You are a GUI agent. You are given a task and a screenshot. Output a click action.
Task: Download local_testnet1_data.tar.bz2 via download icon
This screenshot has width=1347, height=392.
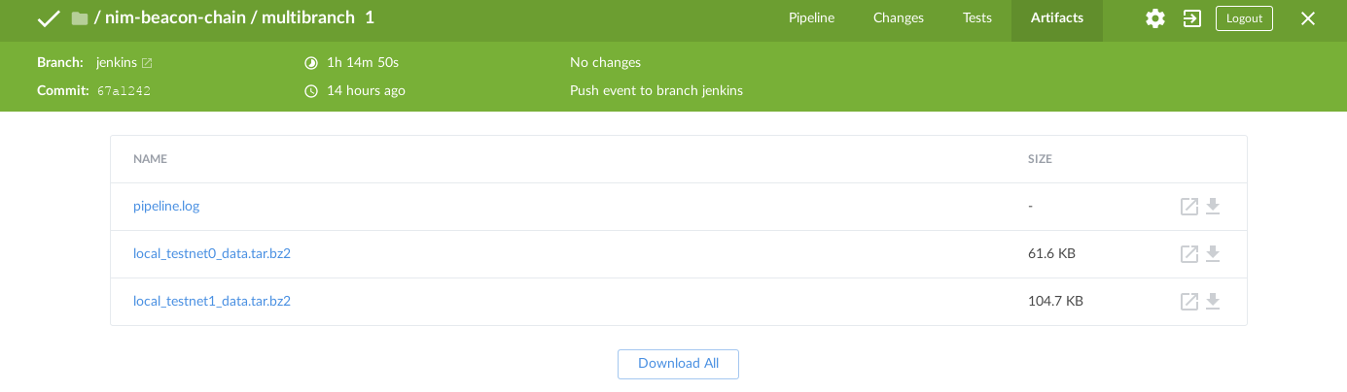[1213, 302]
